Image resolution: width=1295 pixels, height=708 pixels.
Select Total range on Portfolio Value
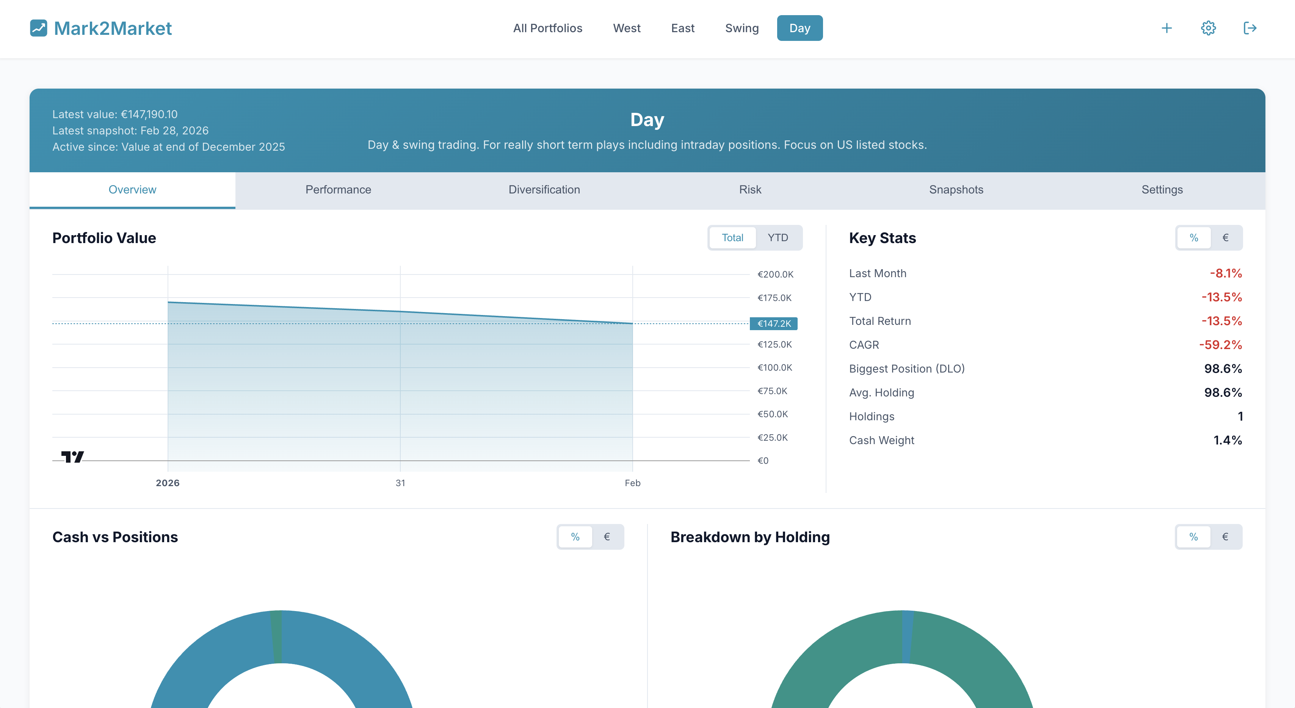tap(732, 237)
